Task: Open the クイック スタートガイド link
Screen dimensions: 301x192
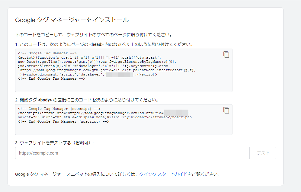Action: pos(163,174)
